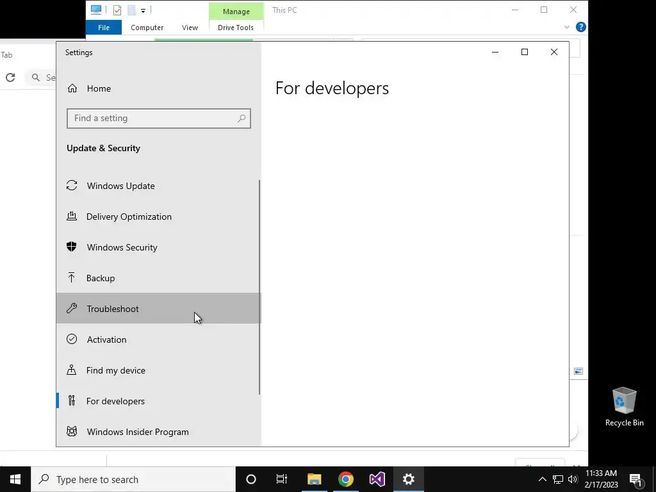The width and height of the screenshot is (656, 492).
Task: Open Windows Security page
Action: (x=159, y=247)
